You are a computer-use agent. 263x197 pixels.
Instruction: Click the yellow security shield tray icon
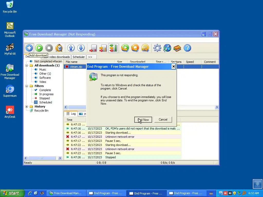click(235, 193)
